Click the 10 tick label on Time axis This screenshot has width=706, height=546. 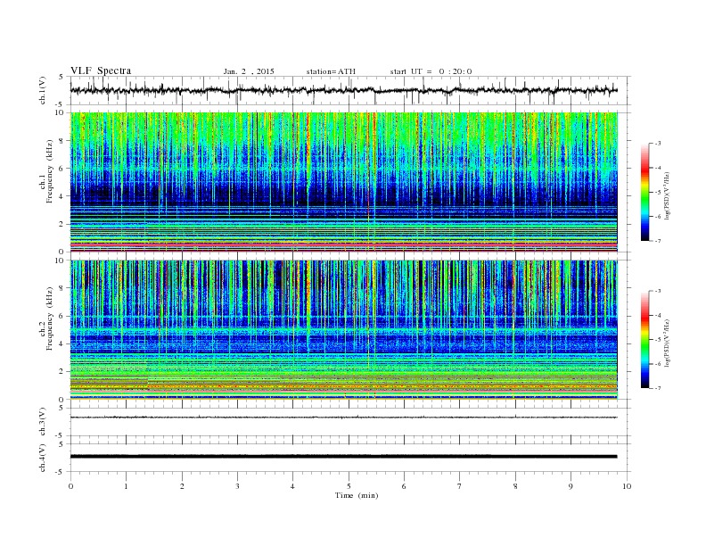(x=627, y=486)
